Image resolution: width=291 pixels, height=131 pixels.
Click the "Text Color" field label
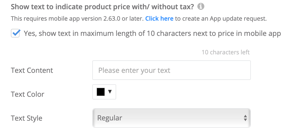tap(27, 94)
